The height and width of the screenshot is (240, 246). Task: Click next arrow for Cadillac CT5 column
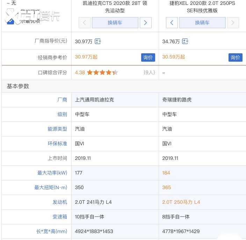[x=146, y=23]
